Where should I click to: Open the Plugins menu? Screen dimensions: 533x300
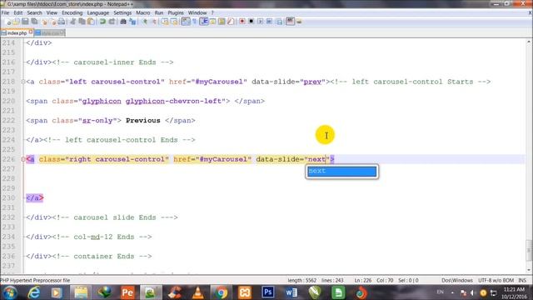[x=176, y=13]
